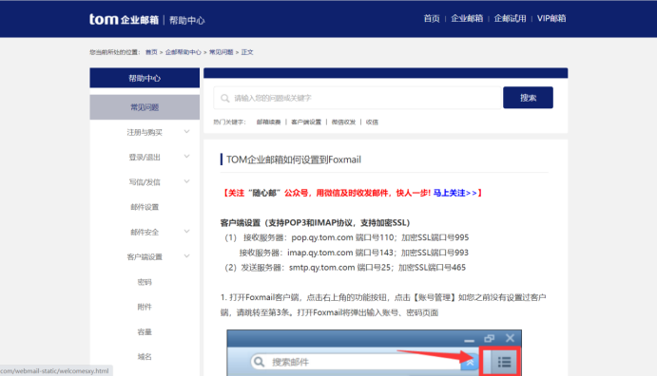Open the 登录/退出 category

click(x=145, y=158)
